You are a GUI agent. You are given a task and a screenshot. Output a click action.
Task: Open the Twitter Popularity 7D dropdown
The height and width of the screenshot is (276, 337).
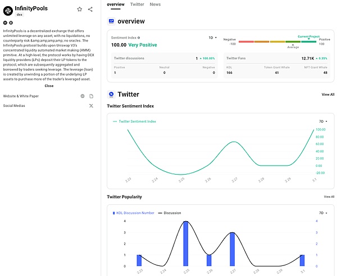click(322, 213)
